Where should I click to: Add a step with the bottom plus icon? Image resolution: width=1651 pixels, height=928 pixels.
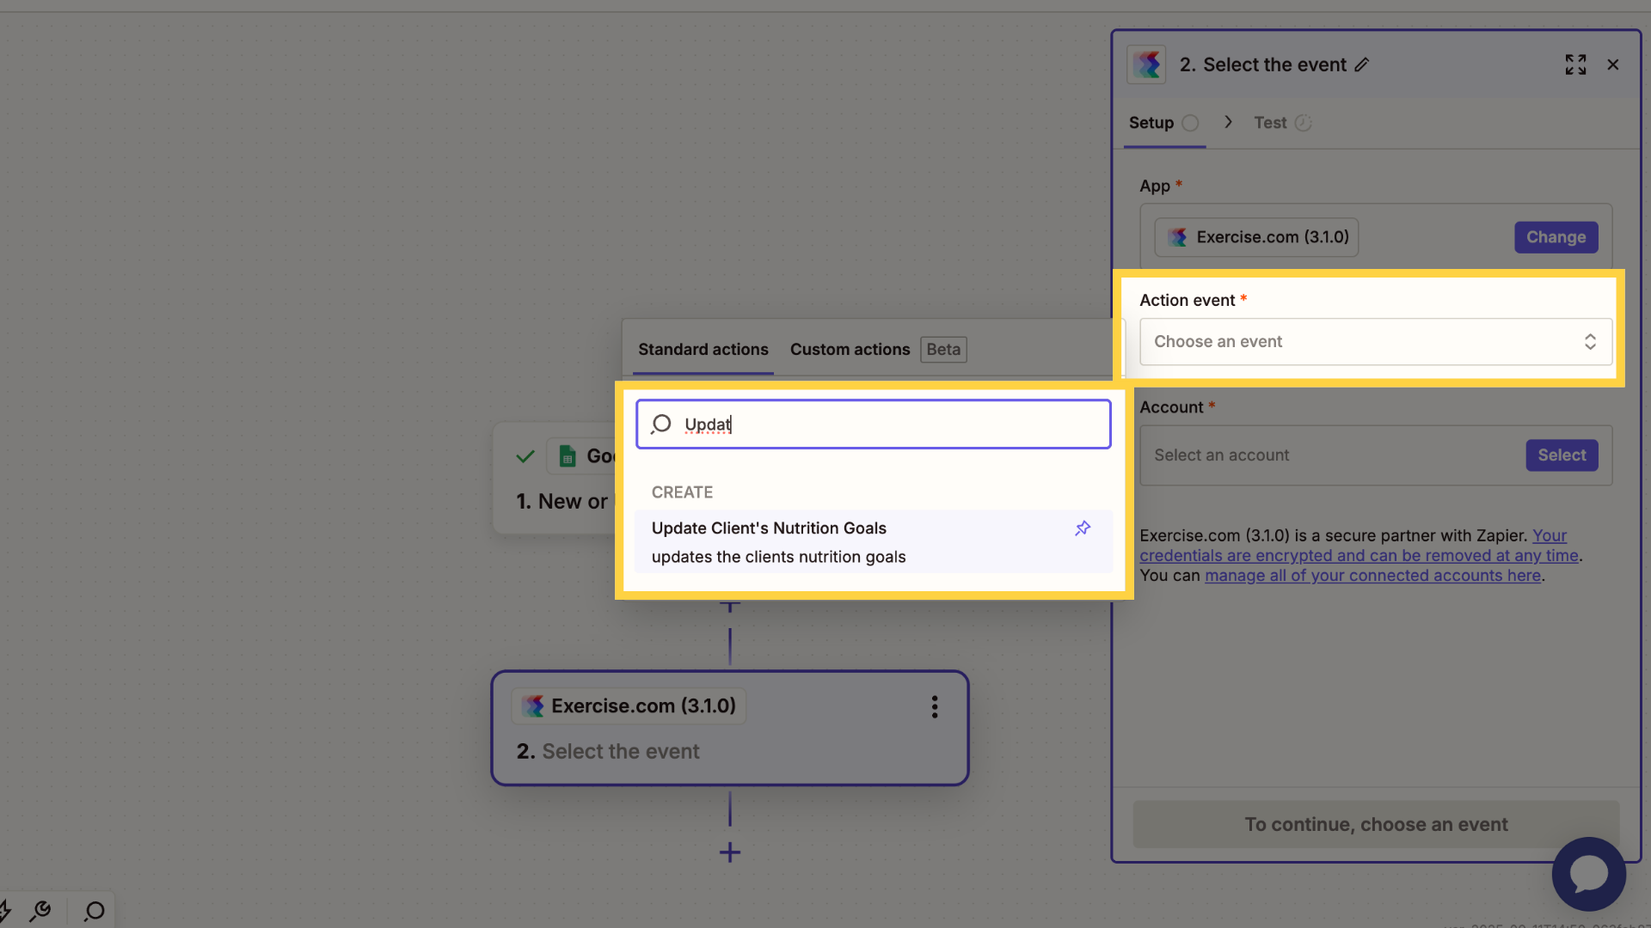pyautogui.click(x=730, y=852)
